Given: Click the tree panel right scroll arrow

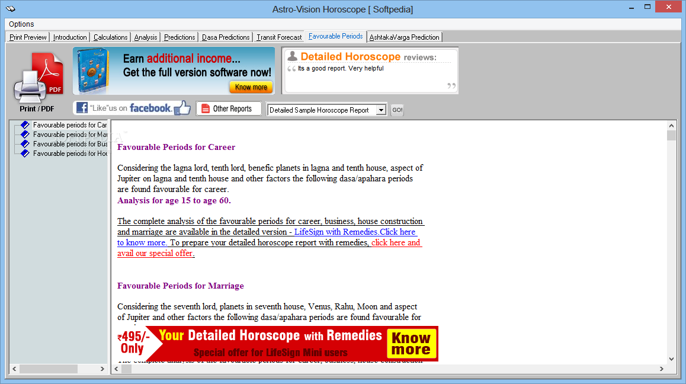Looking at the screenshot, I should click(x=102, y=369).
